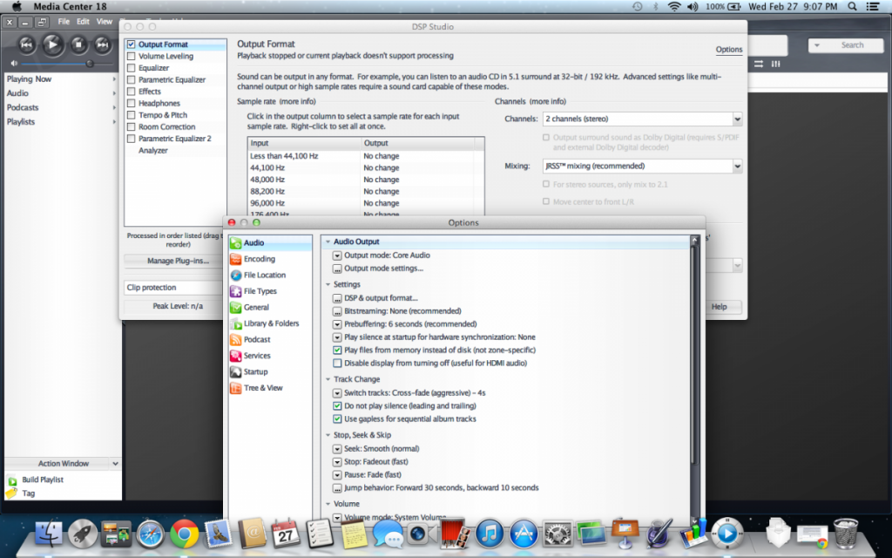The height and width of the screenshot is (558, 892).
Task: Open the File menu
Action: (64, 21)
